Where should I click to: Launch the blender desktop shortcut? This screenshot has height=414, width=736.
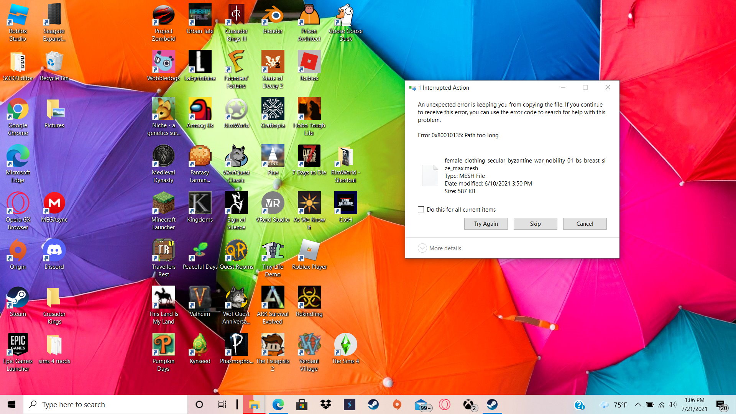pos(273,19)
